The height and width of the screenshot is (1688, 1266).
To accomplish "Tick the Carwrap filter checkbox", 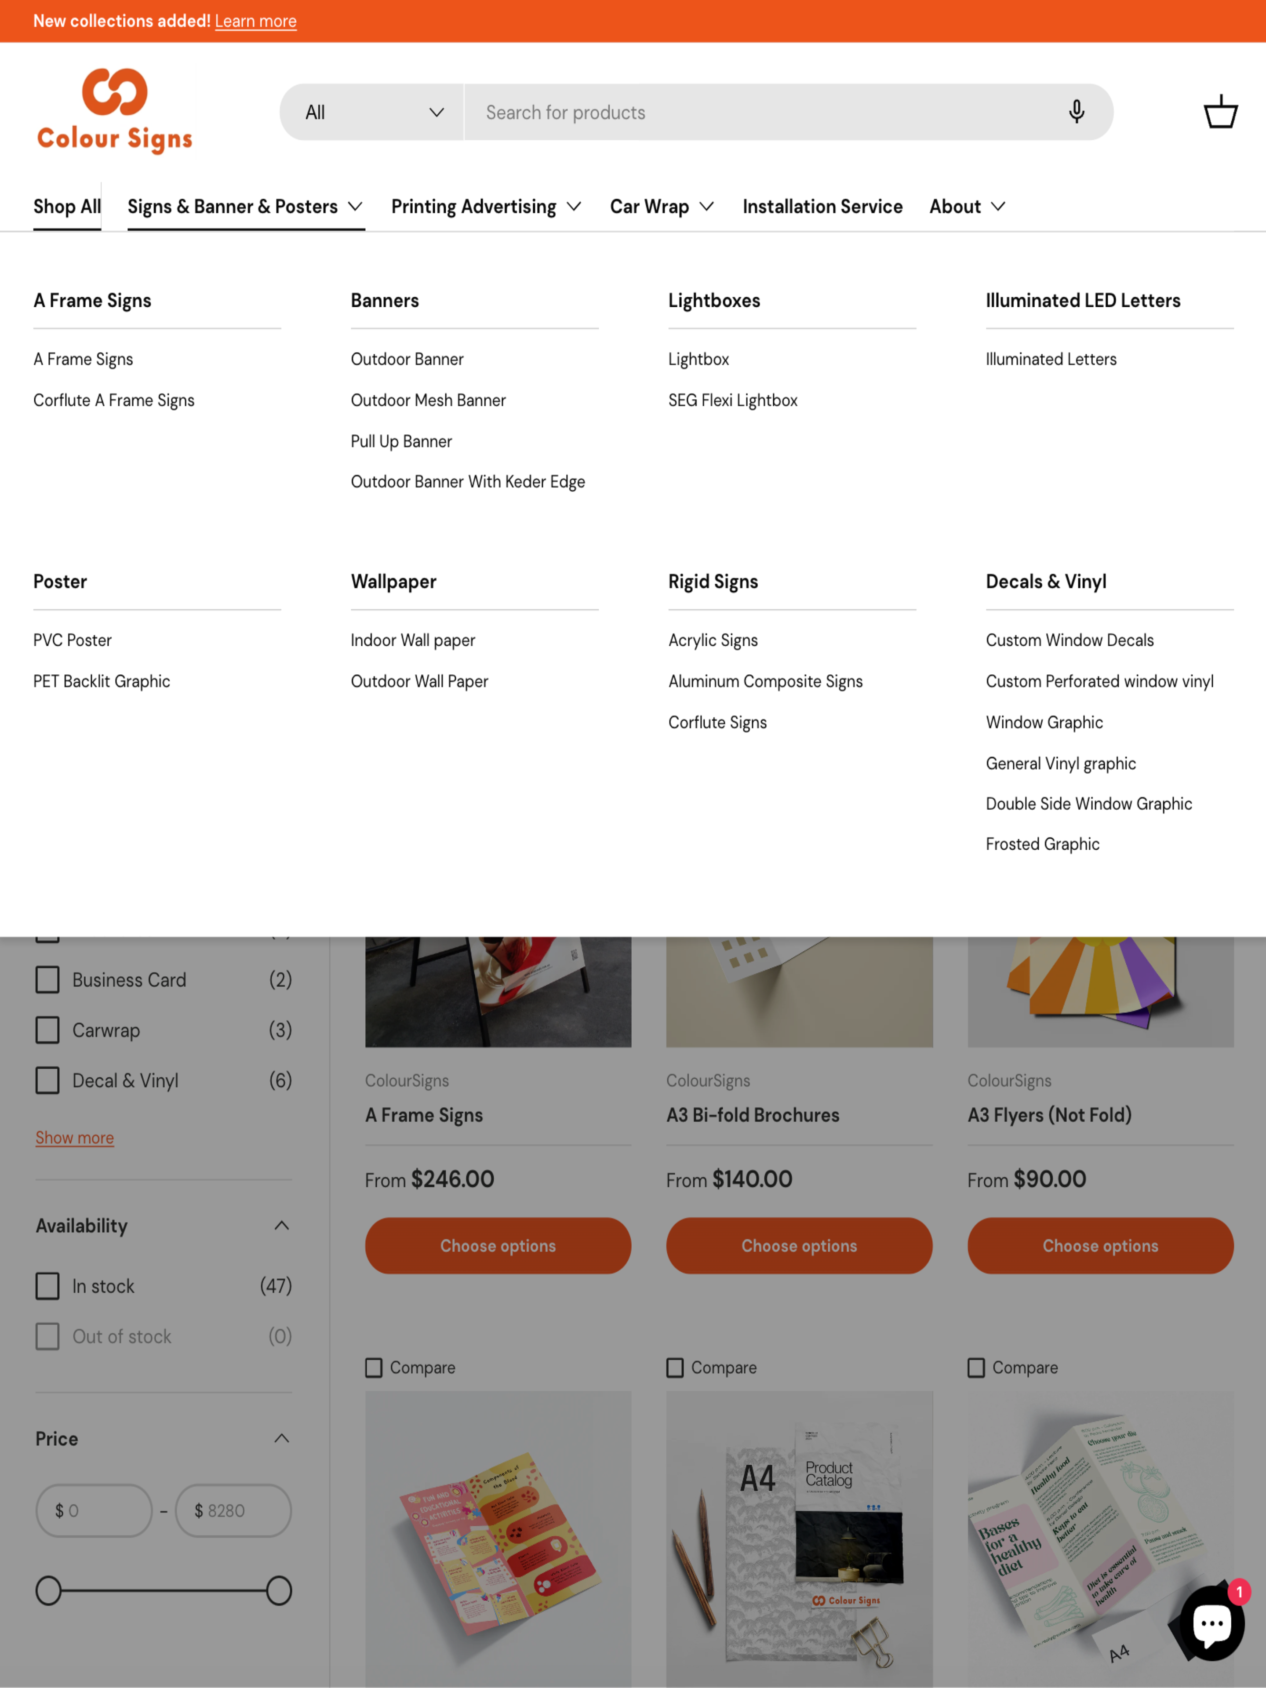I will coord(47,1030).
